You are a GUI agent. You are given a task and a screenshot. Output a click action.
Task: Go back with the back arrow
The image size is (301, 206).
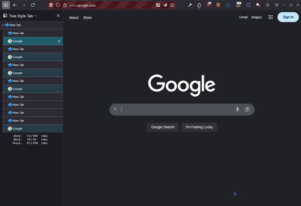15,5
